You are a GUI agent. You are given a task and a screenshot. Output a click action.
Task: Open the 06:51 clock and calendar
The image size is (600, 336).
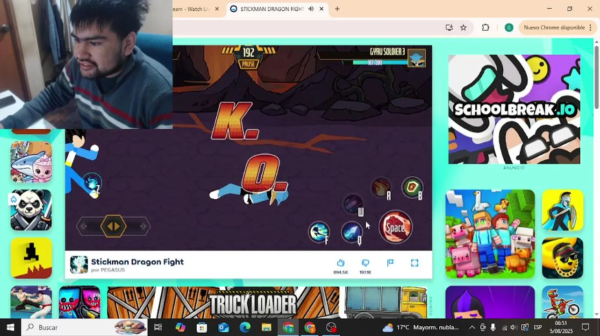(561, 327)
